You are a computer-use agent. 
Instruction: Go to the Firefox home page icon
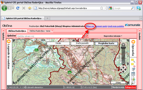(x=30, y=8)
